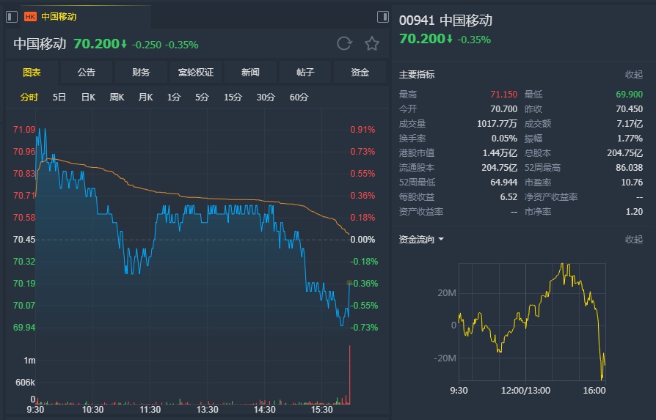Click the HK market badge icon
Screen dimensions: 656x420
pos(30,16)
